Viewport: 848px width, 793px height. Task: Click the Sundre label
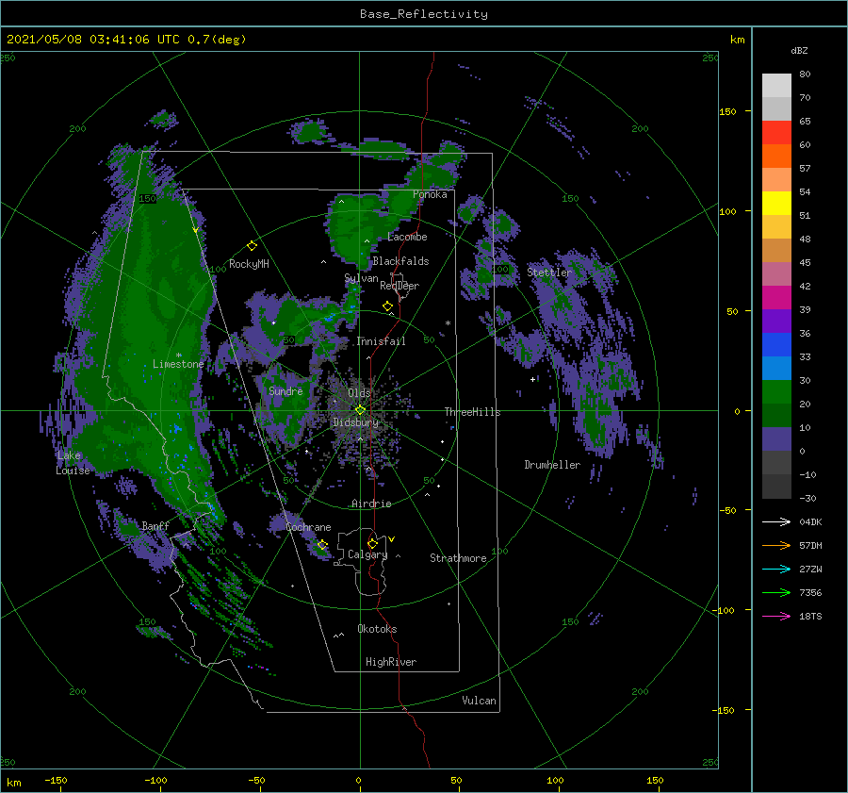tap(285, 391)
